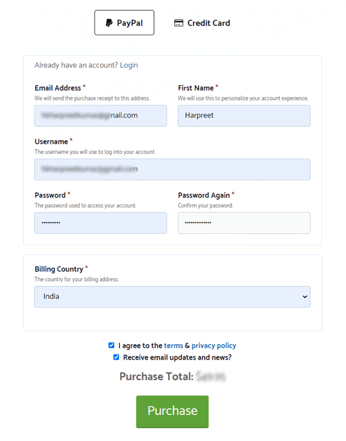Click the Email Address field label
Image resolution: width=346 pixels, height=441 pixels.
pyautogui.click(x=58, y=88)
